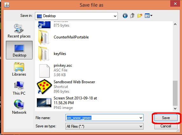Click the file list scrollbar thumb
Viewport: 182px width, 135px height.
[x=175, y=93]
